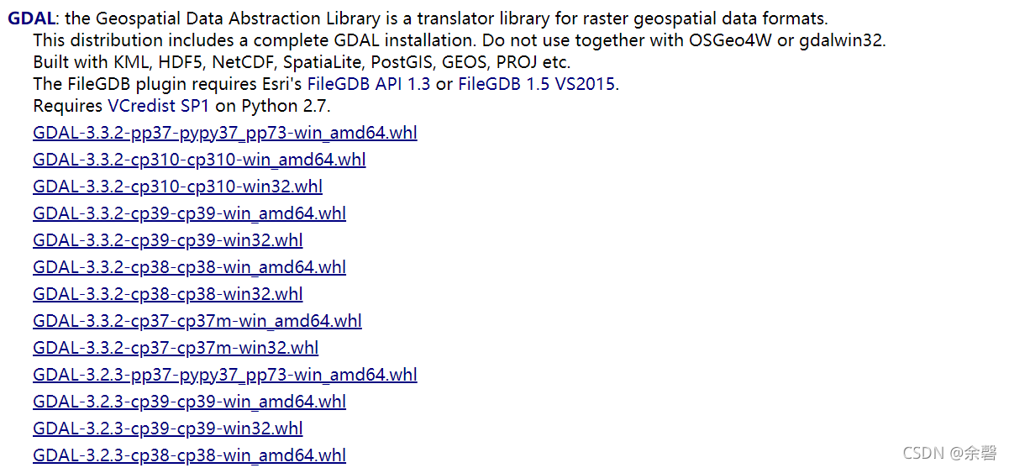The image size is (1009, 468).
Task: Download GDAL-3.3.2-cp37-cp37m-win_amd64.whl
Action: coord(197,321)
